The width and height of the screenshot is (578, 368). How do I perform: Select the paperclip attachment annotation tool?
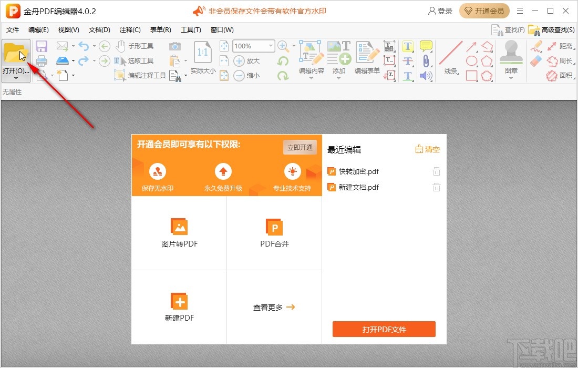click(426, 61)
